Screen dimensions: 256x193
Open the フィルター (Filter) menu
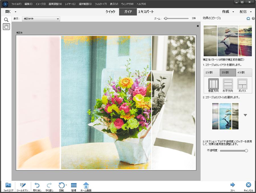click(x=101, y=4)
